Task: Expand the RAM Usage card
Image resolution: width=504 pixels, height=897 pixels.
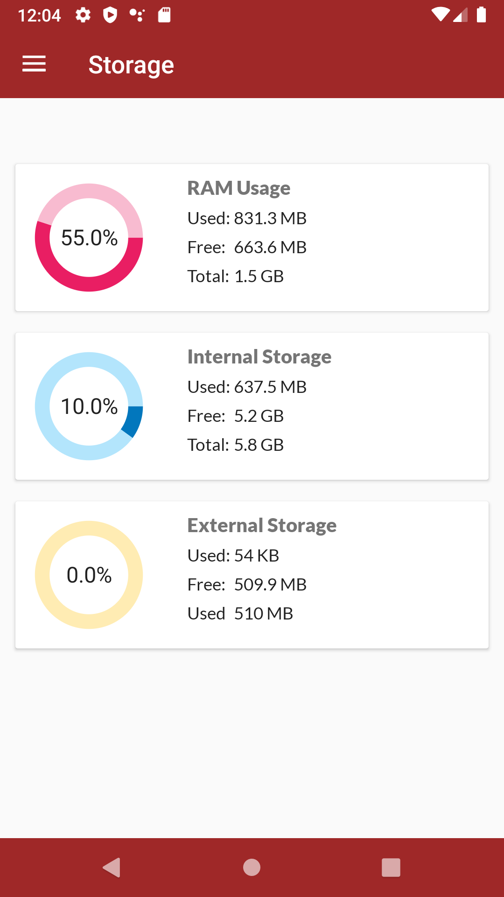Action: pyautogui.click(x=252, y=237)
